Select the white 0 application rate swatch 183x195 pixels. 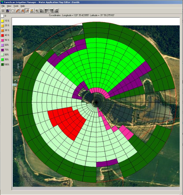[2, 16]
